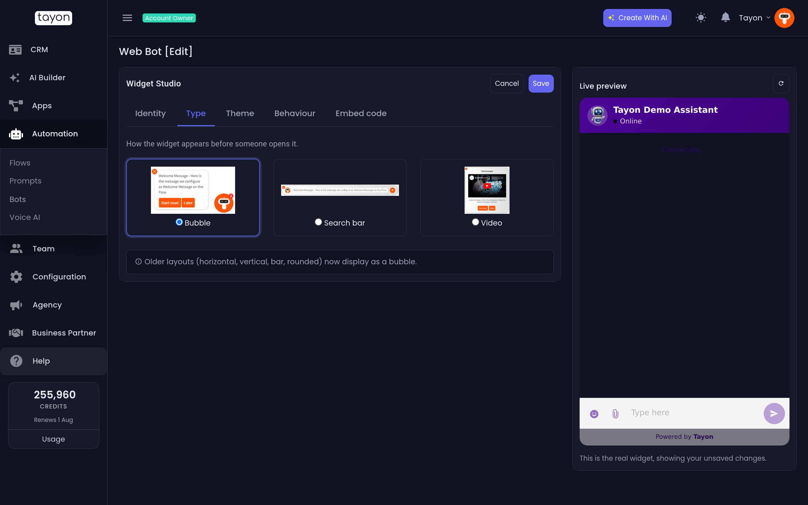Open Flows in the sidebar
808x505 pixels.
[20, 163]
